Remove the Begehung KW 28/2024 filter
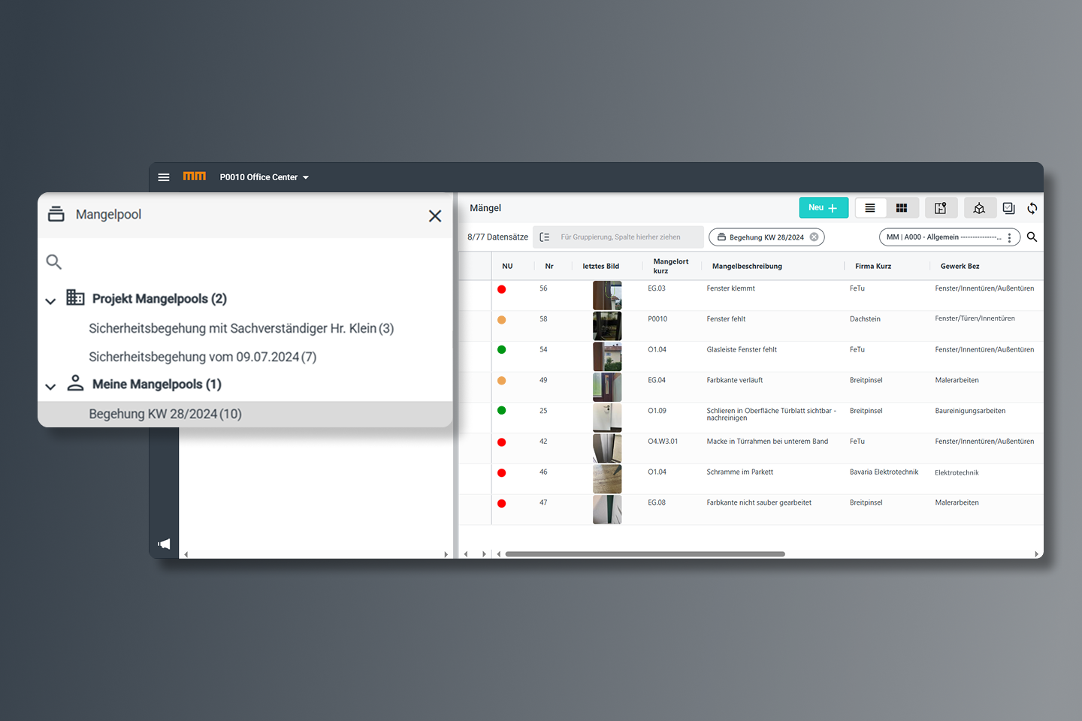 (x=814, y=237)
